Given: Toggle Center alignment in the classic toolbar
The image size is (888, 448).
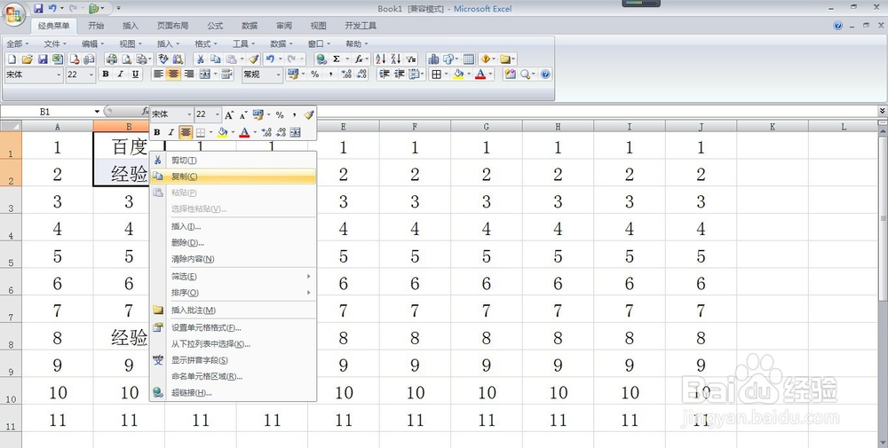Looking at the screenshot, I should coord(173,75).
